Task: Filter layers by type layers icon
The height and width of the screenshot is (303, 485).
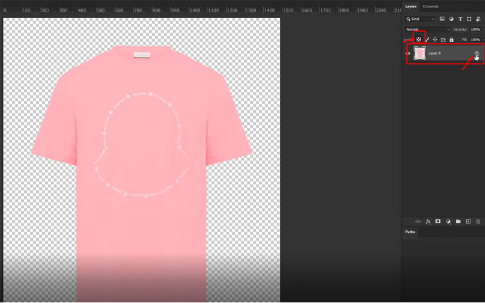Action: [x=460, y=19]
